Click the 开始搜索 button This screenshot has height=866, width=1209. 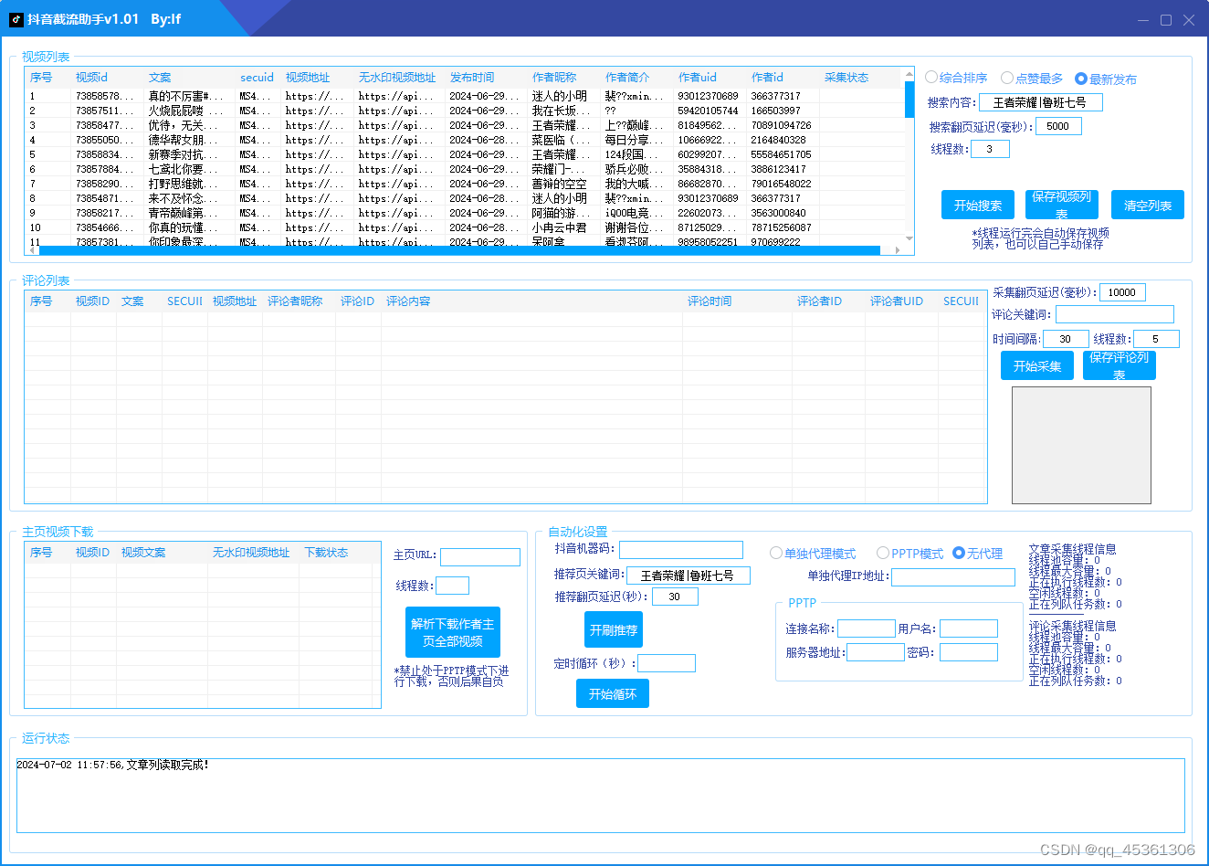point(978,206)
